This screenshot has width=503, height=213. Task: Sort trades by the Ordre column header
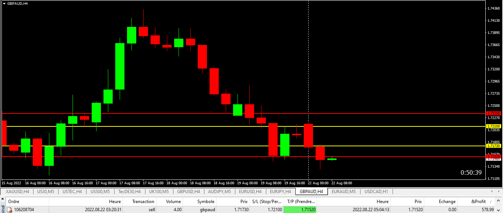point(27,202)
